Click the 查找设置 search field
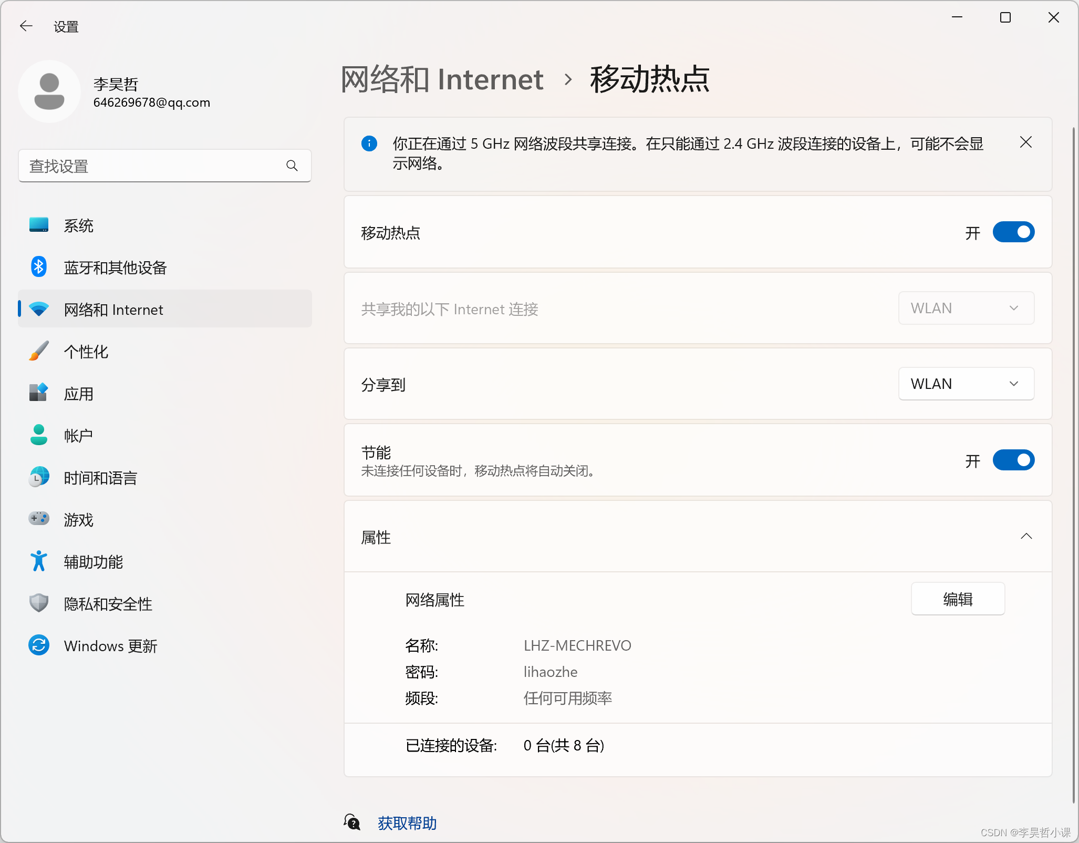1079x843 pixels. point(152,166)
